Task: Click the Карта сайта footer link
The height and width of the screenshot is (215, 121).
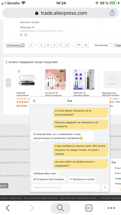Action: click(16, 198)
